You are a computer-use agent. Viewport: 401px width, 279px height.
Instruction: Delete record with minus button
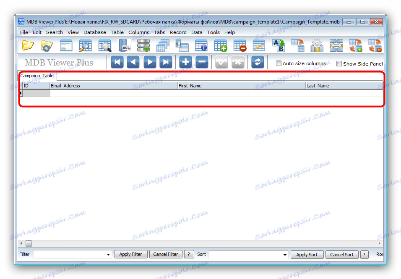coord(202,62)
